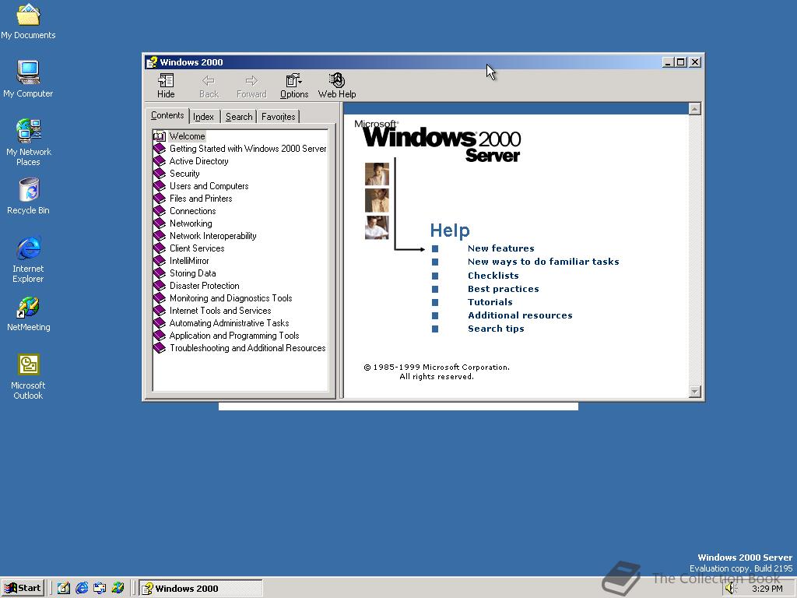Select Automating Administrative Tasks topic text

(x=230, y=323)
